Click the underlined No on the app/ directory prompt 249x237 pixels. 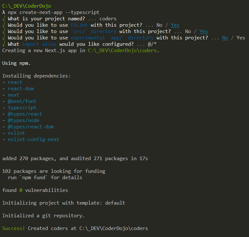click(x=225, y=38)
